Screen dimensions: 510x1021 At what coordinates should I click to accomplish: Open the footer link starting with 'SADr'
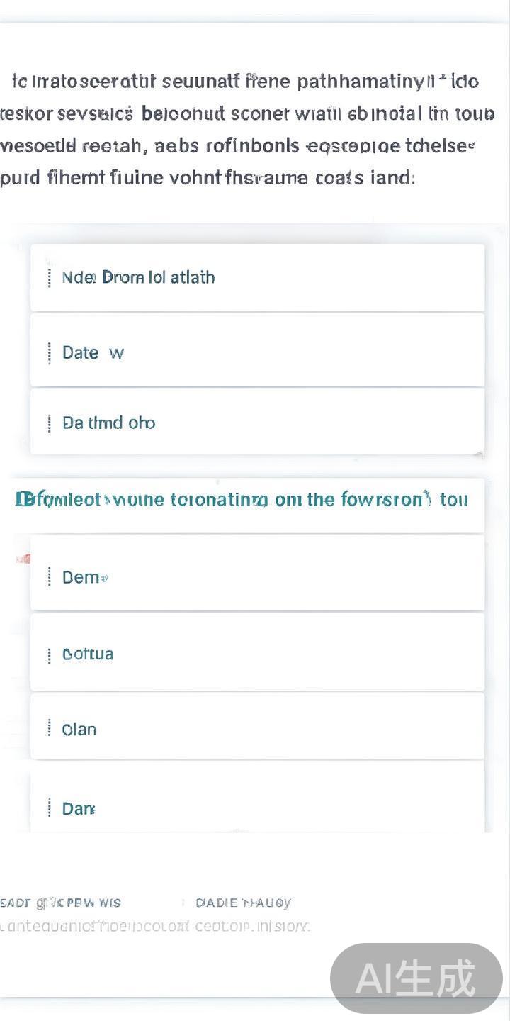[x=60, y=903]
